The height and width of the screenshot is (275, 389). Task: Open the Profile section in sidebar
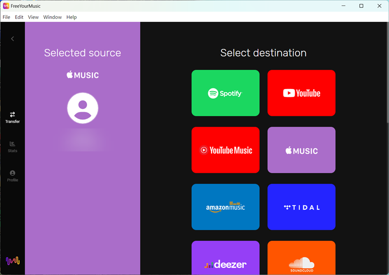coord(13,176)
